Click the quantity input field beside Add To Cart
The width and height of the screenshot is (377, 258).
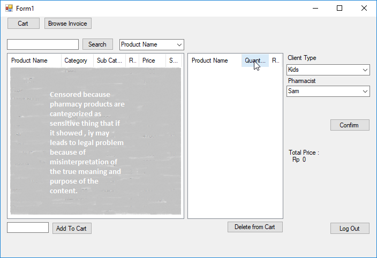point(28,228)
